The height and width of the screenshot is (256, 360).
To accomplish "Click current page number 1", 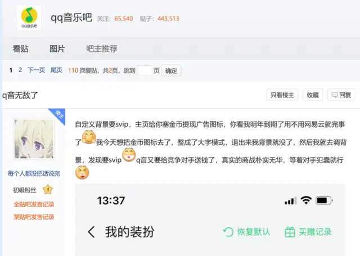I will (x=11, y=70).
